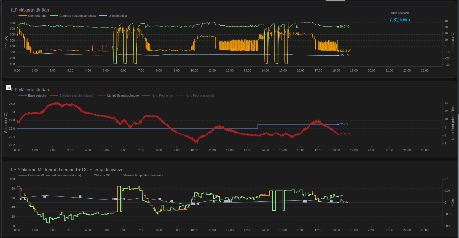Open the 7.82 kWh consumption value
The height and width of the screenshot is (238, 459).
pyautogui.click(x=399, y=20)
